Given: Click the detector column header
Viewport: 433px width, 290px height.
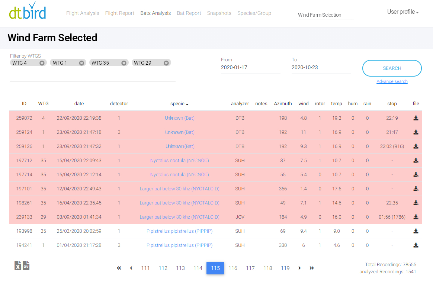Looking at the screenshot, I should [119, 104].
